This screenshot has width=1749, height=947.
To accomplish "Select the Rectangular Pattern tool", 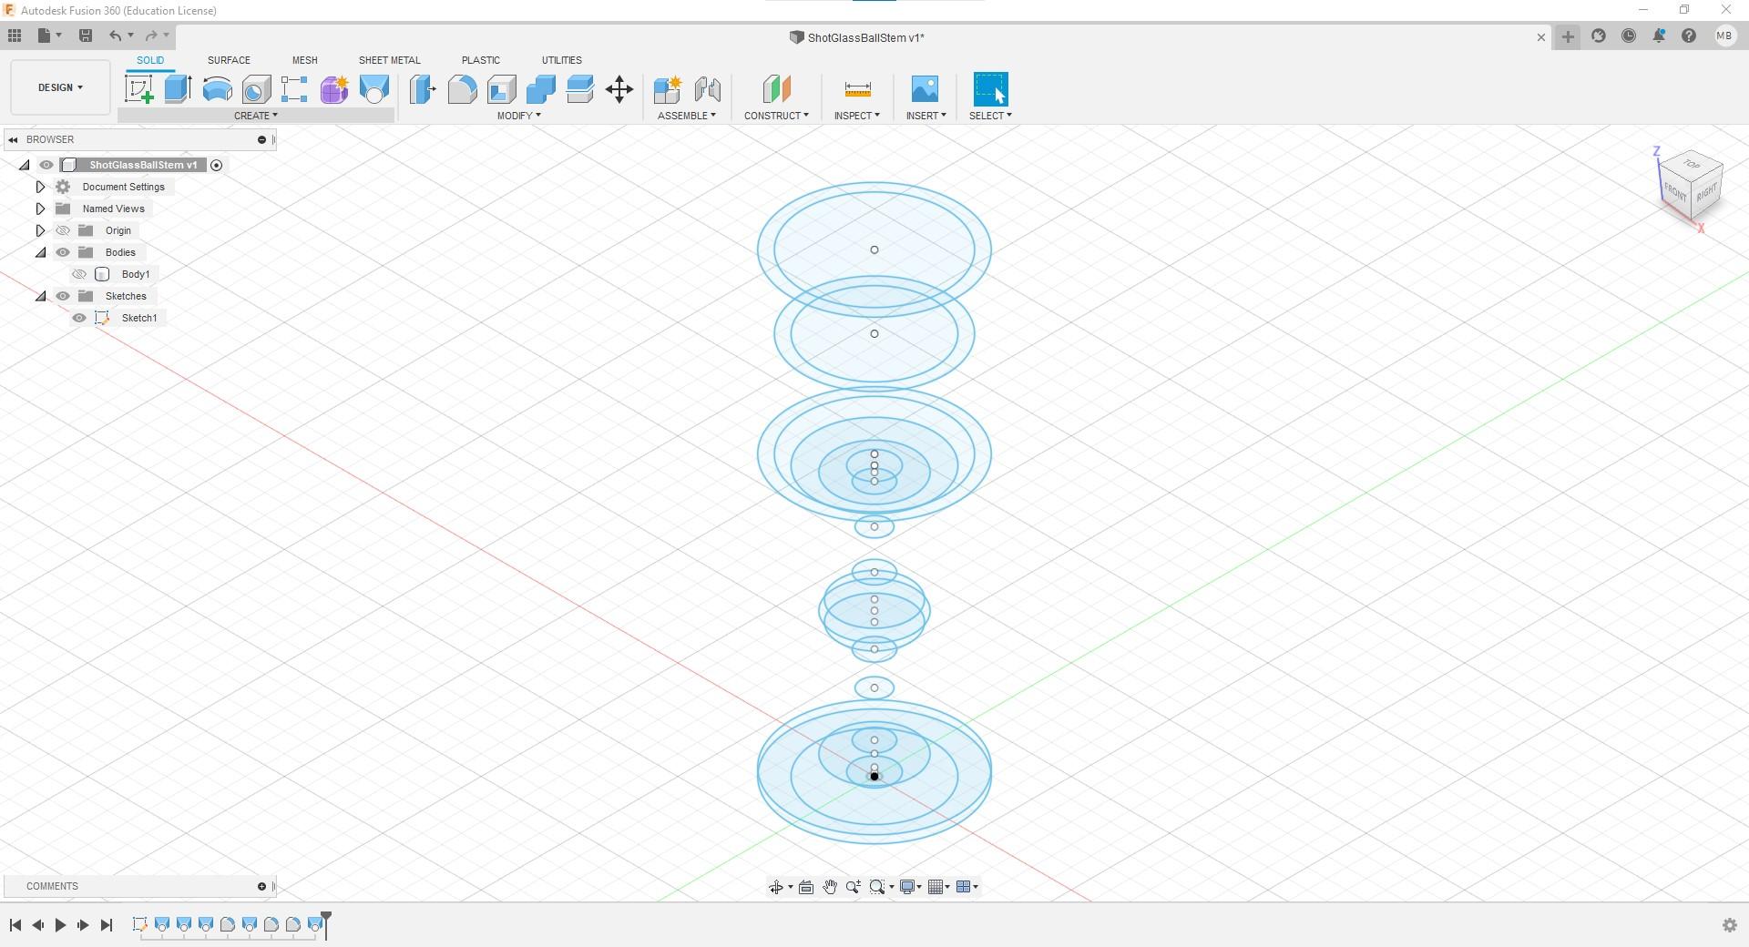I will [x=294, y=89].
